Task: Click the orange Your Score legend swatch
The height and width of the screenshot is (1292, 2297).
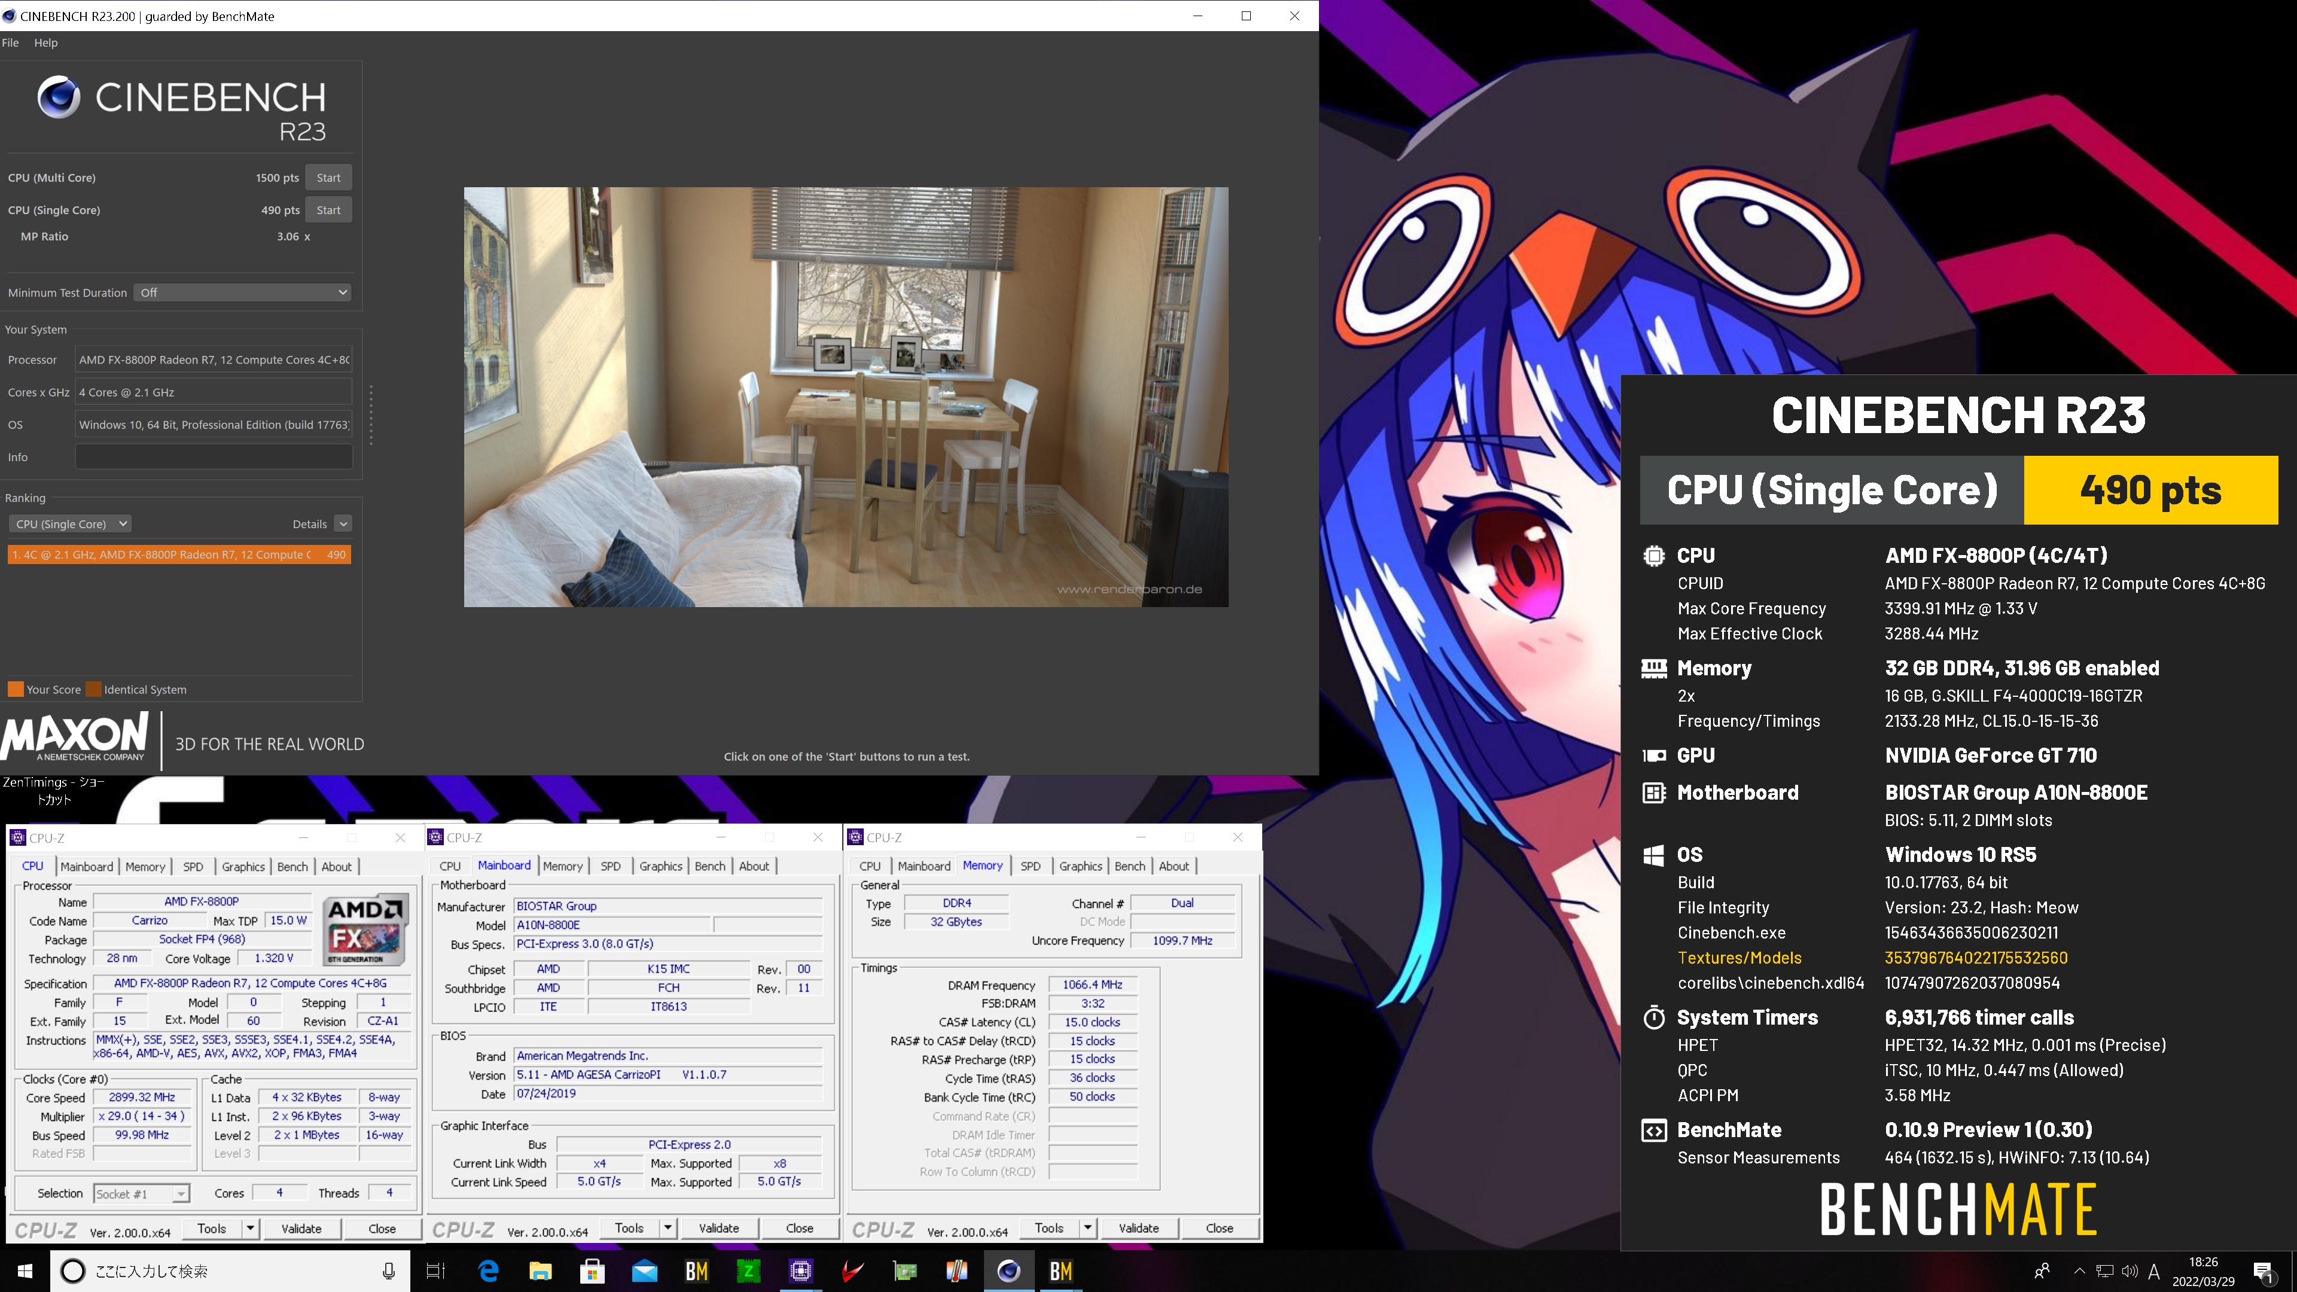Action: coord(15,689)
